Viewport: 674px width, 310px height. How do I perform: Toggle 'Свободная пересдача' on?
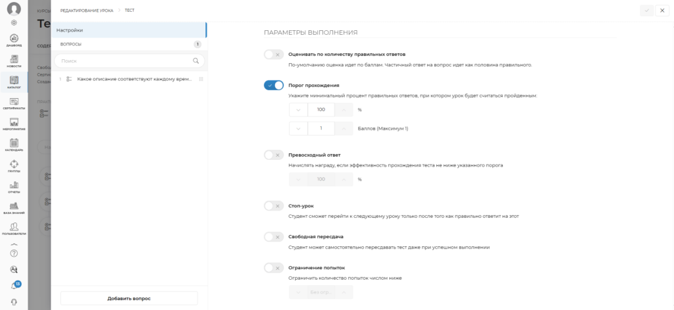click(273, 236)
